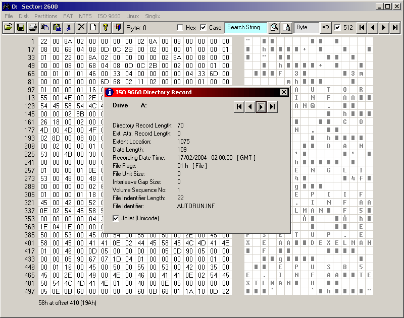Image resolution: width=404 pixels, height=318 pixels.
Task: Click the Paste clipboard icon
Action: pos(57,28)
